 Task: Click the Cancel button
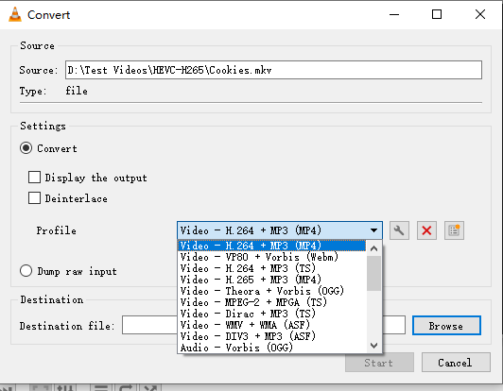coord(456,363)
